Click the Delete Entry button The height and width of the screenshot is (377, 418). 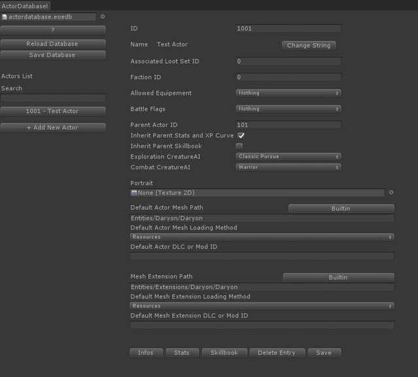(277, 353)
